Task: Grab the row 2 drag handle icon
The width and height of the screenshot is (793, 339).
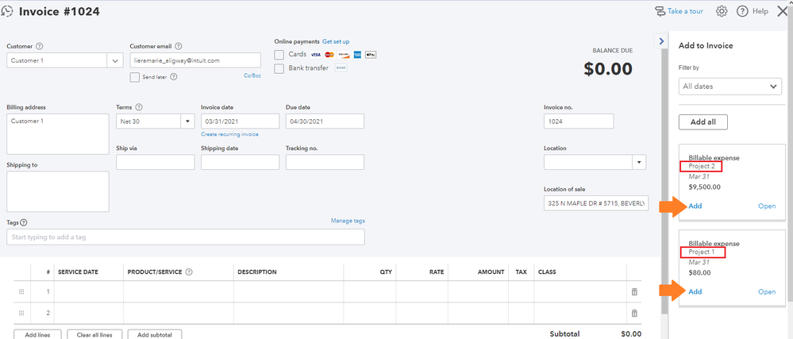Action: coord(21,313)
